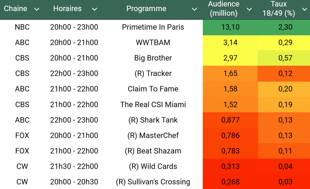Select the 13,10 audience value cell
Image resolution: width=310 pixels, height=189 pixels.
230,27
